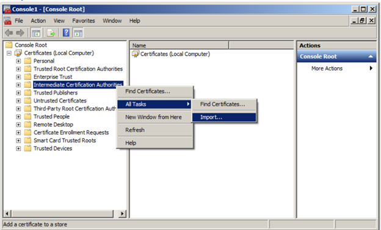The image size is (381, 230).
Task: Open the Help menu in the menu bar
Action: coord(134,21)
